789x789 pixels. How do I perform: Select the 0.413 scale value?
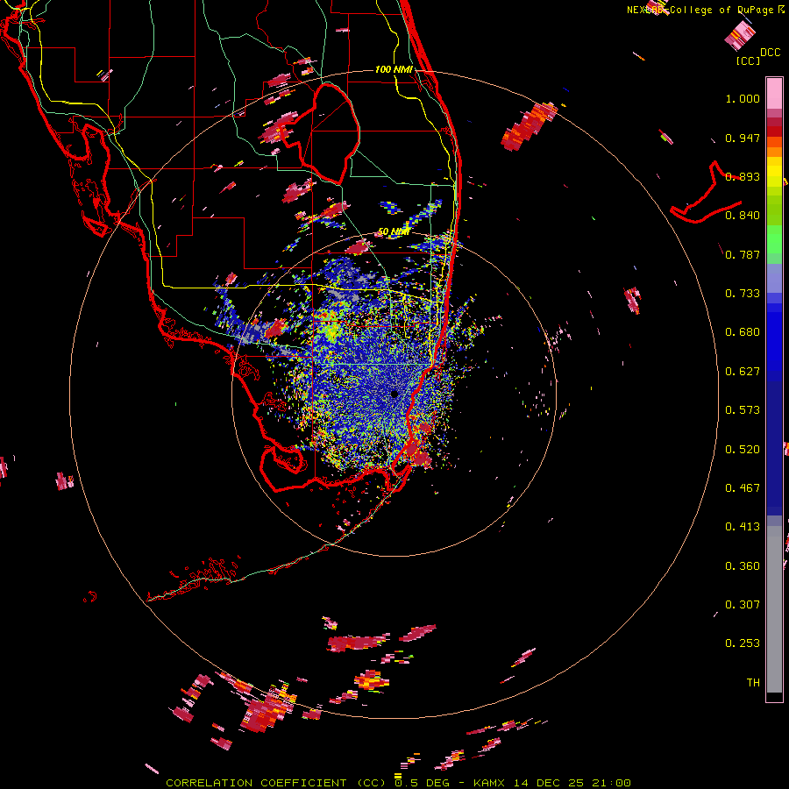click(x=743, y=527)
